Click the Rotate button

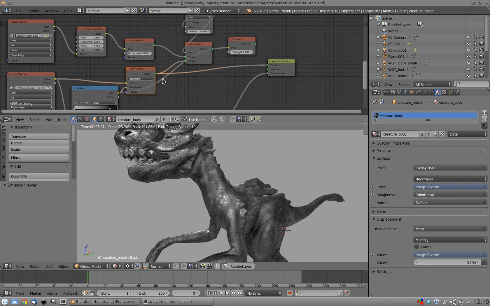pos(39,143)
